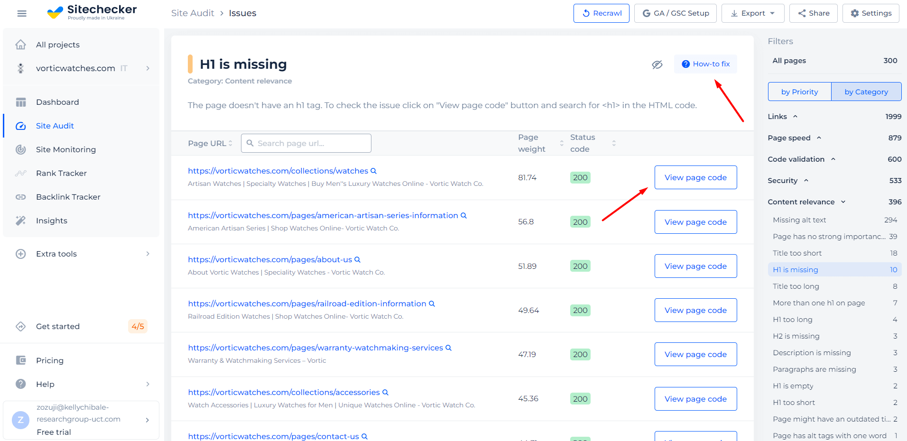Open the collections/accessories URL link
Screen dimensions: 907x441
pos(284,392)
